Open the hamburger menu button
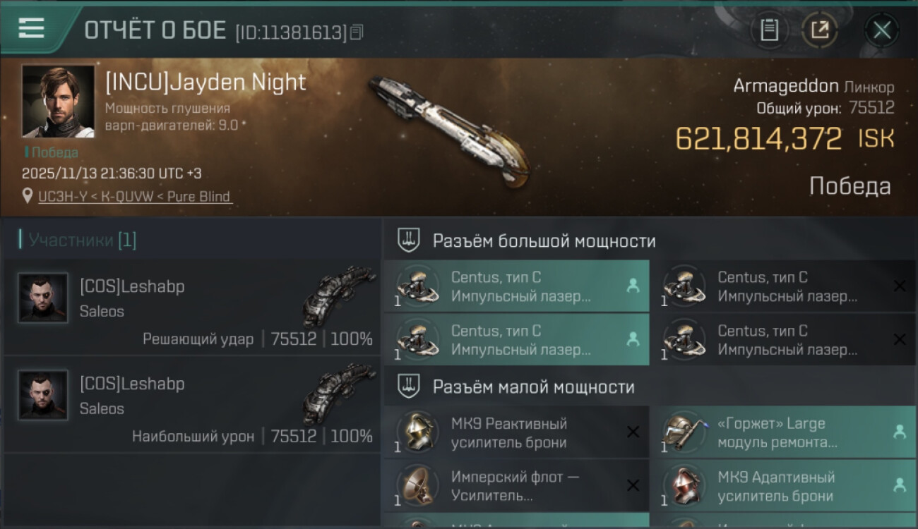Image resolution: width=918 pixels, height=529 pixels. click(31, 28)
